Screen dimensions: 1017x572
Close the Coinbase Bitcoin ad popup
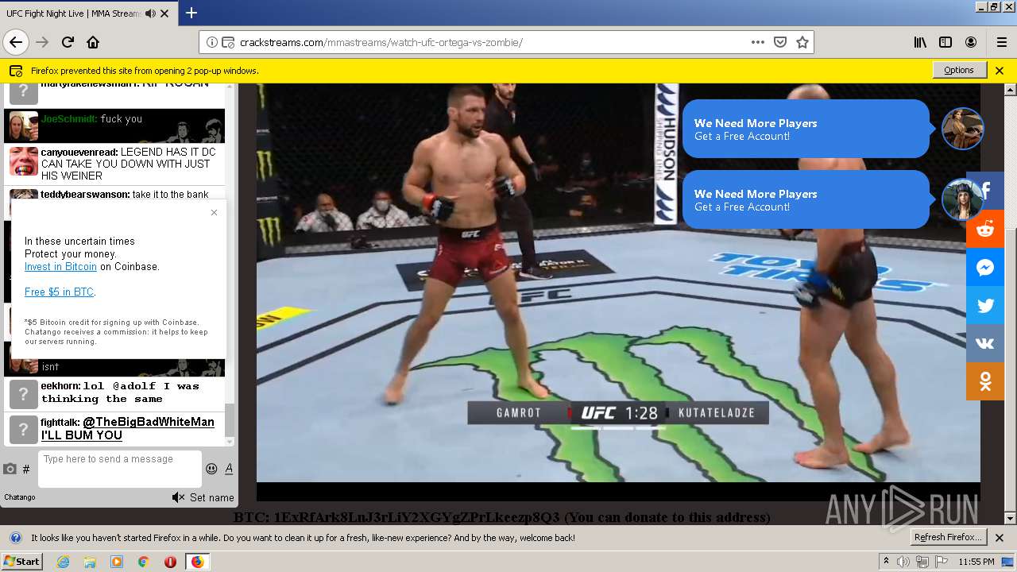(214, 212)
